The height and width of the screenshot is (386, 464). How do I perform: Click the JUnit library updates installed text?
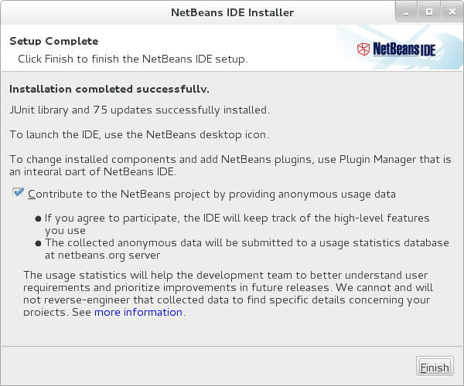139,110
